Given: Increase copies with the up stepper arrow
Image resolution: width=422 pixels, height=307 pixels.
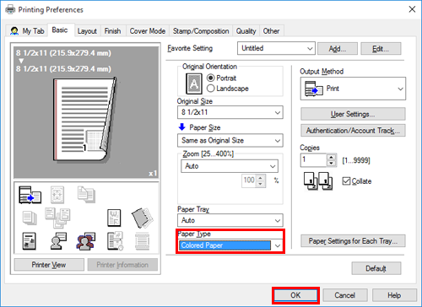Looking at the screenshot, I should (x=332, y=157).
